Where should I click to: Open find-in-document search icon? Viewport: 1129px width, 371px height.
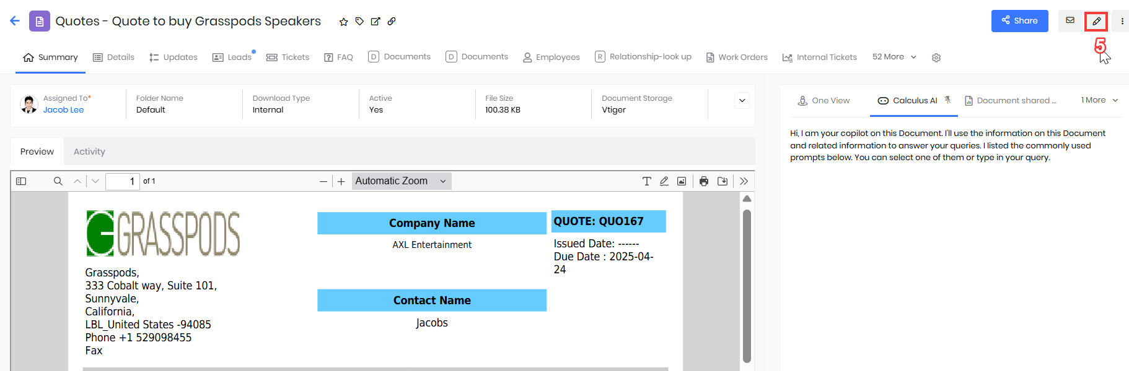(58, 181)
